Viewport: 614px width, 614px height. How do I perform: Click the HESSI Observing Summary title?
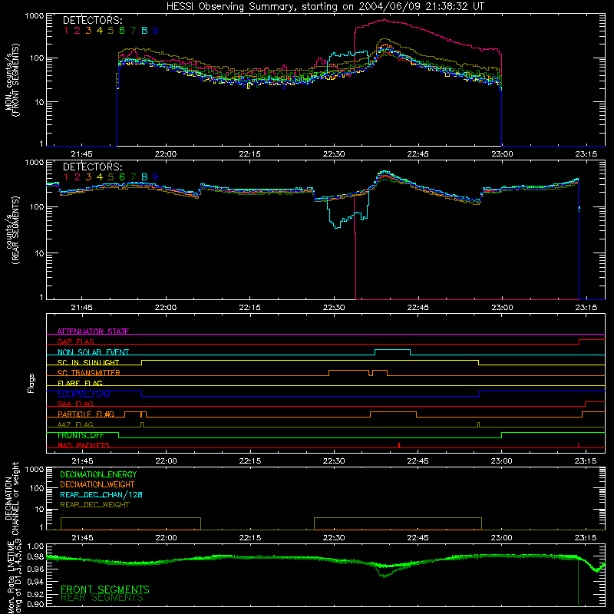pyautogui.click(x=325, y=6)
